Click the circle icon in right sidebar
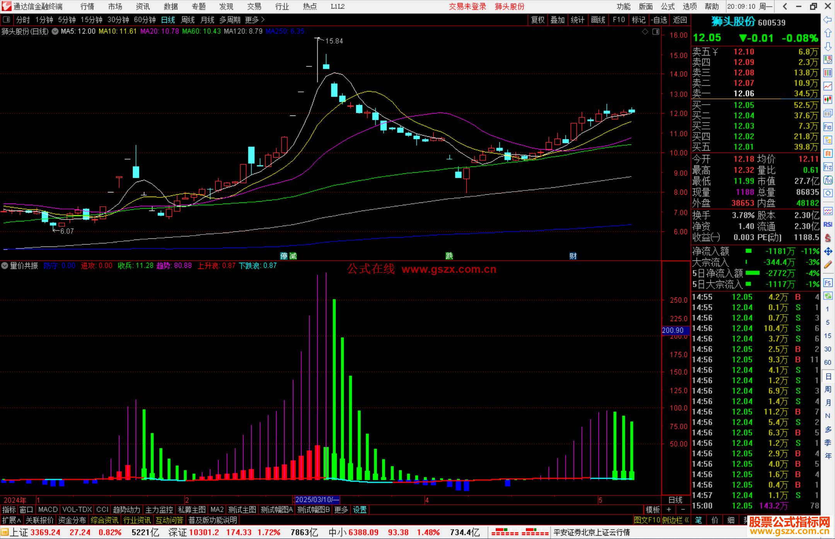This screenshot has width=835, height=539. (x=828, y=193)
